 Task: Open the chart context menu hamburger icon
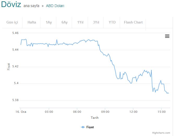(167, 36)
